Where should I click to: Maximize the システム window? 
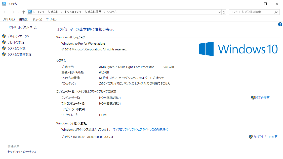(x=265, y=4)
